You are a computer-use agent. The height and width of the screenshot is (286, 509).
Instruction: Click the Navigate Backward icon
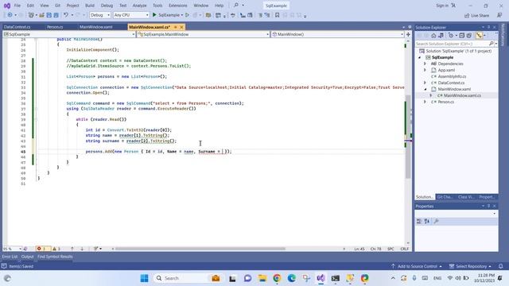coord(10,15)
